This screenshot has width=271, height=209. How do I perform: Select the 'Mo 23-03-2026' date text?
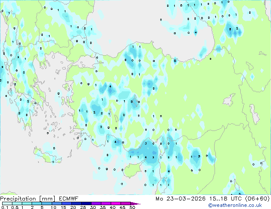(x=180, y=199)
